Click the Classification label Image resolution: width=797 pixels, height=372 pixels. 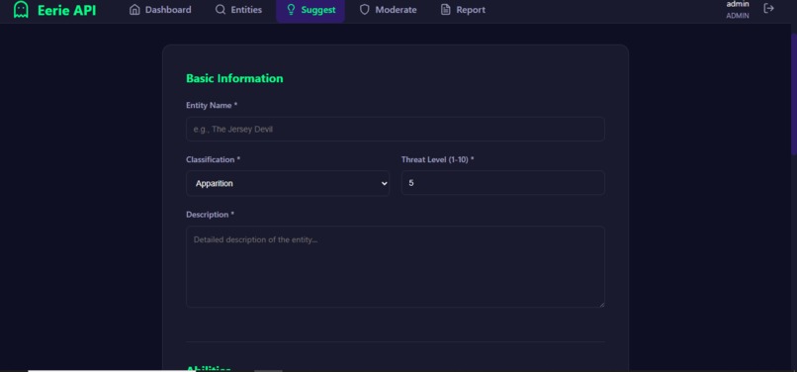point(213,159)
